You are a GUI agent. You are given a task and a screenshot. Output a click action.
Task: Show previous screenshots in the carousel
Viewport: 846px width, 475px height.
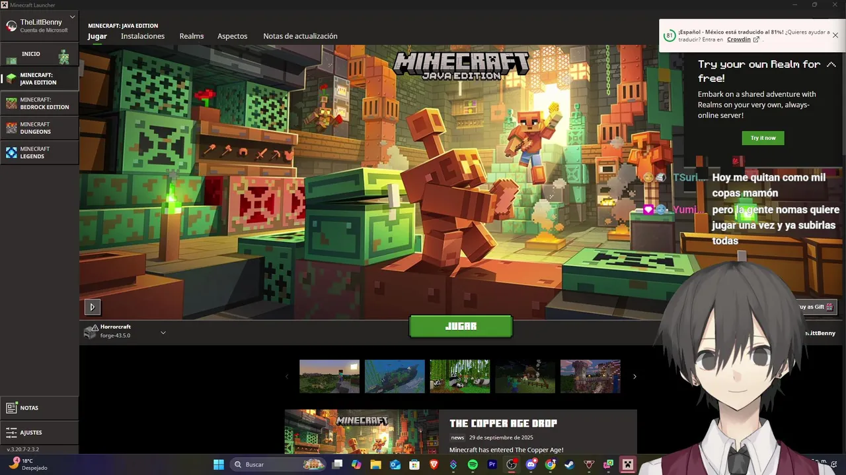(x=286, y=377)
